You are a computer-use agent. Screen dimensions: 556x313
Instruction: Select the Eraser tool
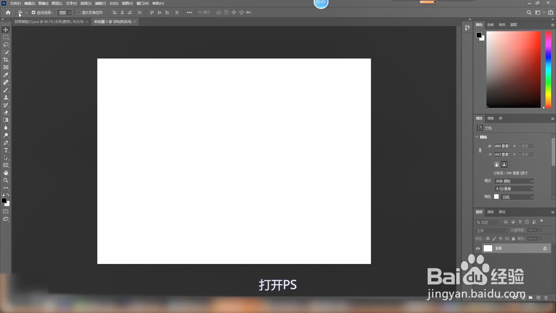[x=6, y=113]
